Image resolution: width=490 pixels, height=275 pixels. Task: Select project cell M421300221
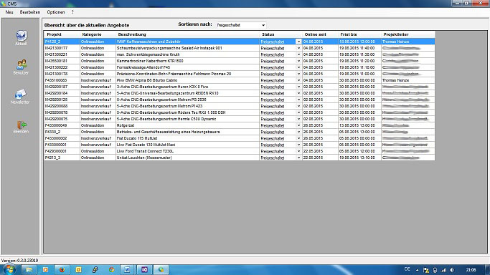pos(62,54)
